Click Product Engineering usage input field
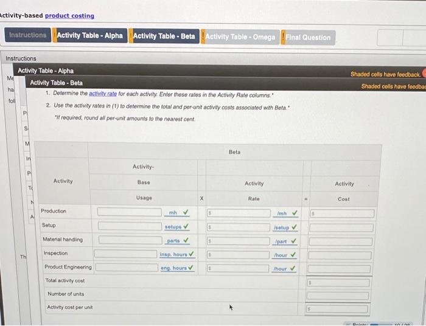The image size is (426, 326). (127, 268)
